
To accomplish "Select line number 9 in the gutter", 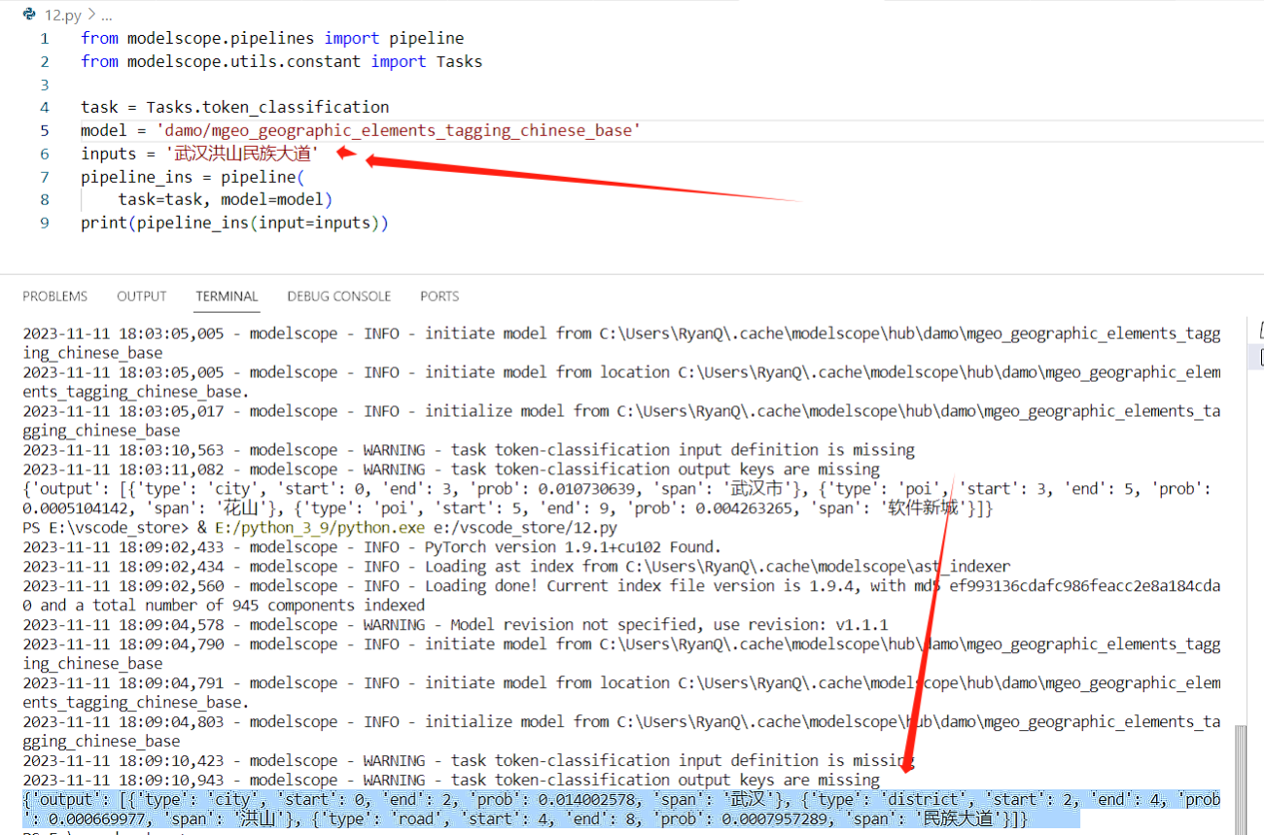I will tap(45, 224).
